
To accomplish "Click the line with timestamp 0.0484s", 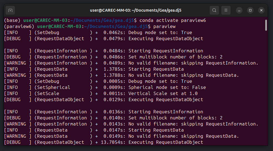I will click(104, 51).
